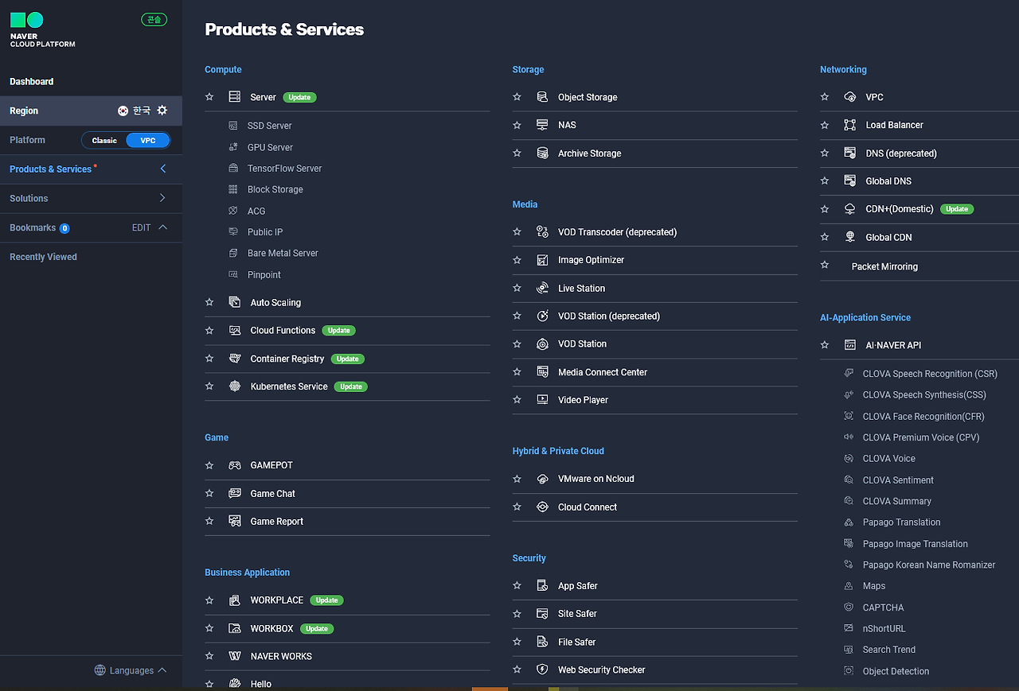The height and width of the screenshot is (691, 1019).
Task: Open the Block Storage link
Action: pyautogui.click(x=275, y=189)
